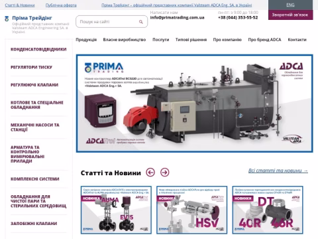Viewport: 318px width, 239px height.
Task: Open the HSV news card
Action: [x=191, y=210]
